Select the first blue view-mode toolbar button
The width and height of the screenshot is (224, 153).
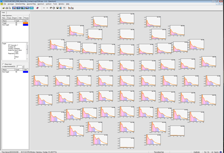pyautogui.click(x=14, y=8)
